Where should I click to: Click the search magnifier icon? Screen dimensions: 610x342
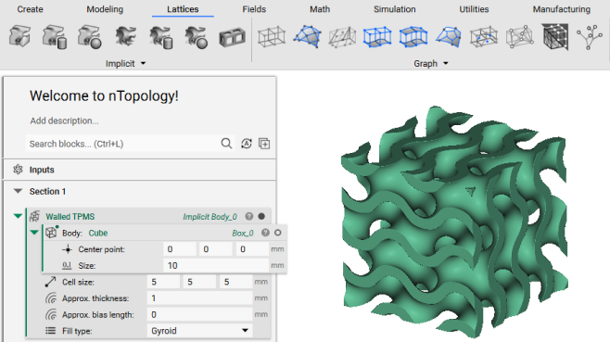[226, 144]
